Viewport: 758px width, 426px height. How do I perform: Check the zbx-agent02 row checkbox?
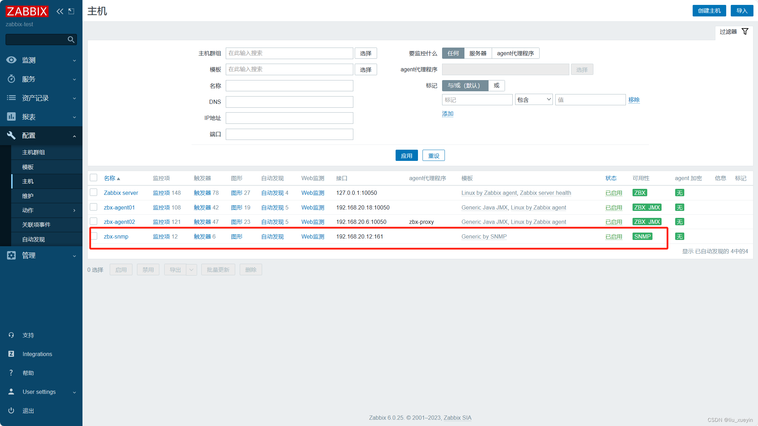pyautogui.click(x=94, y=221)
